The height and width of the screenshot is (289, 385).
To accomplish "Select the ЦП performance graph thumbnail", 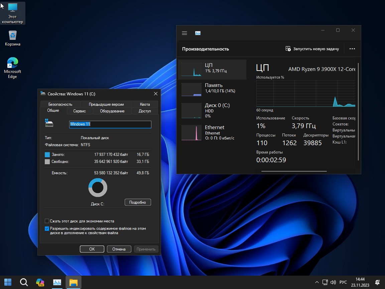I will point(191,69).
